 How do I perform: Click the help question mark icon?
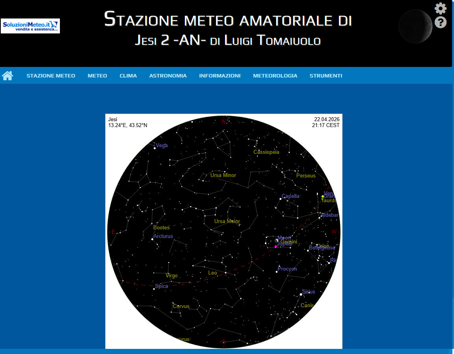[x=440, y=22]
